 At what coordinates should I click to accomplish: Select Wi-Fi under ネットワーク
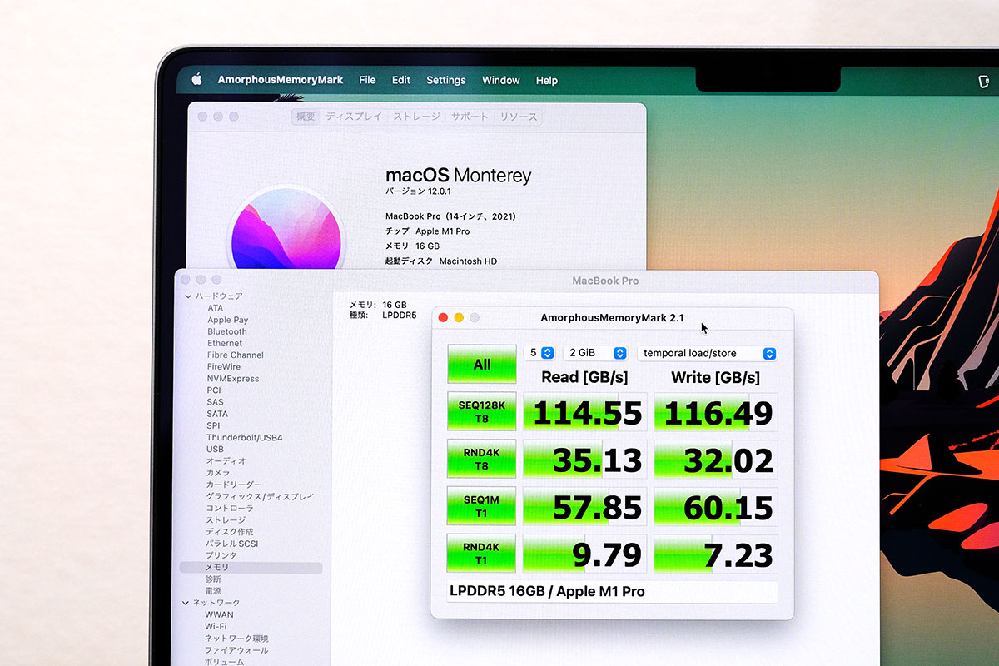pyautogui.click(x=216, y=626)
